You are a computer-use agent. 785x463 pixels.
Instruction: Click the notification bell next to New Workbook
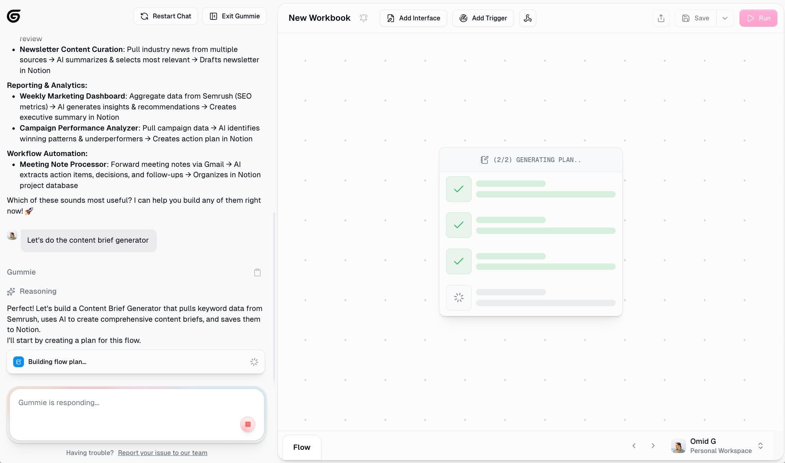[363, 18]
